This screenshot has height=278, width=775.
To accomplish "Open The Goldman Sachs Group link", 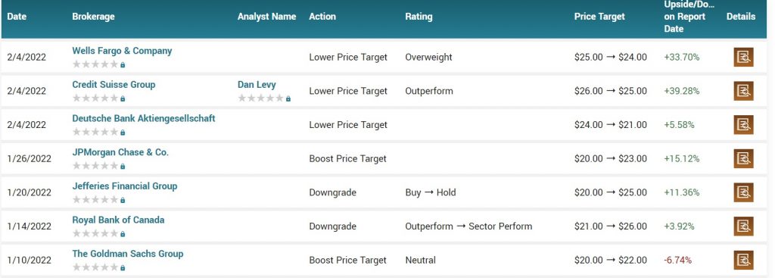I will 127,254.
